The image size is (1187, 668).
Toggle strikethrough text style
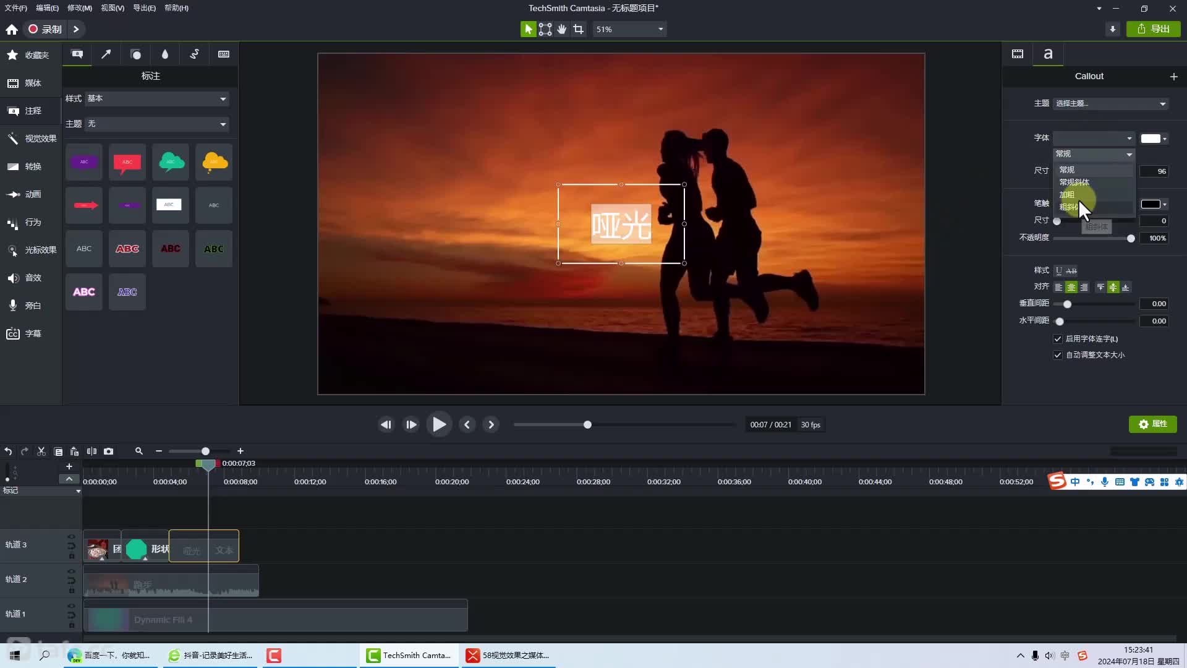(x=1071, y=271)
